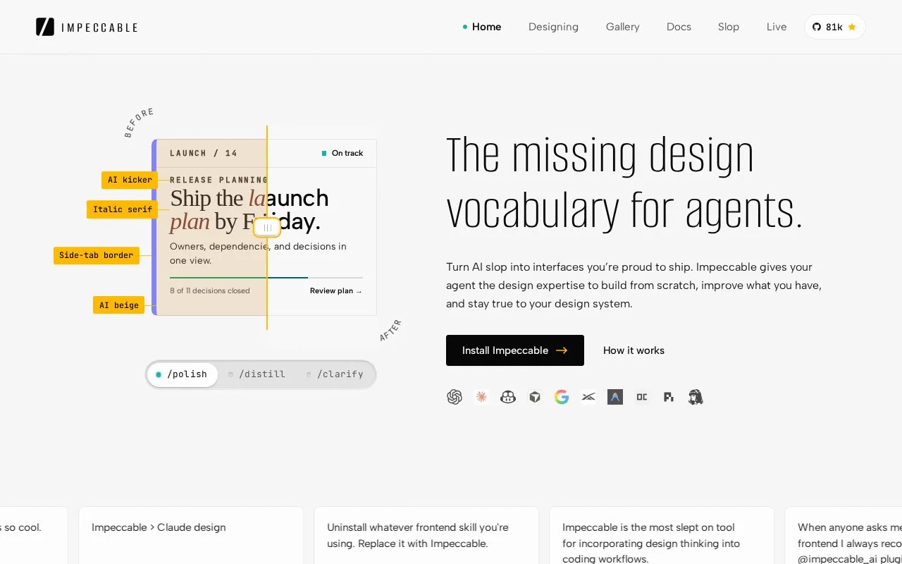Open the Docs nav link
Screen dimensions: 902x564
pyautogui.click(x=679, y=27)
